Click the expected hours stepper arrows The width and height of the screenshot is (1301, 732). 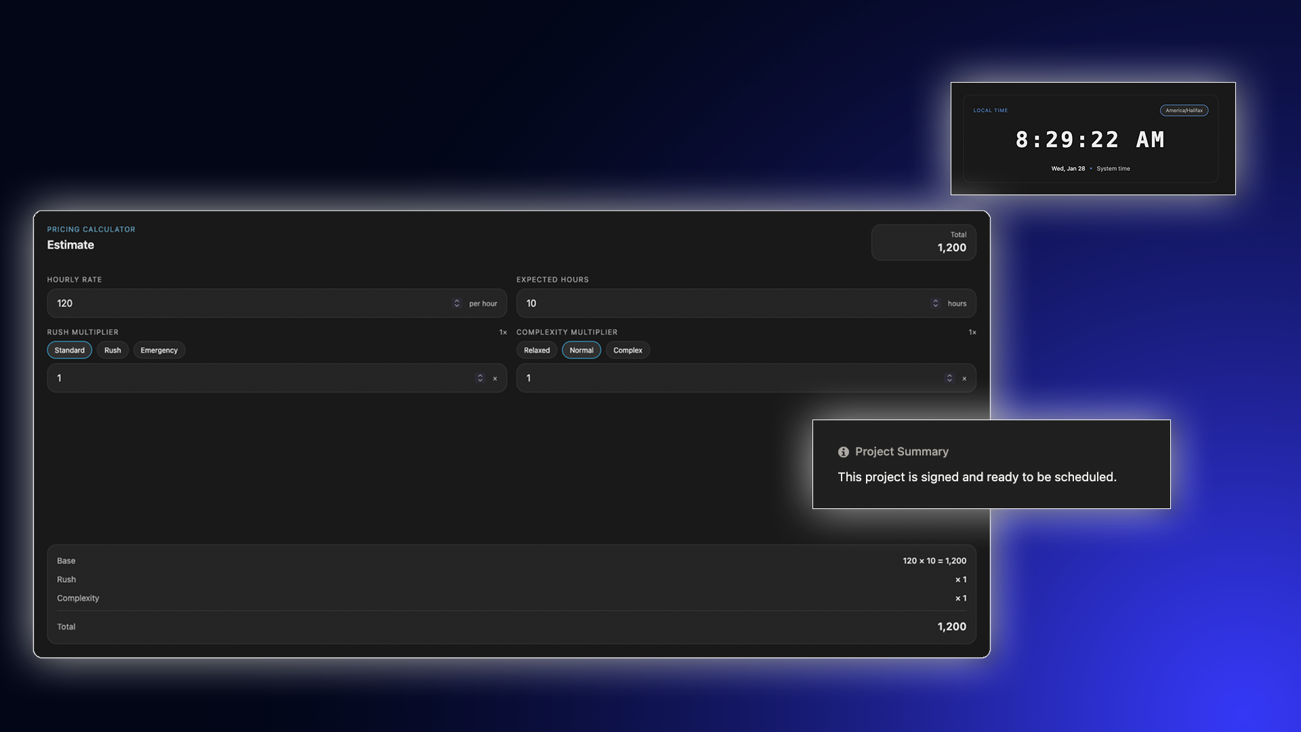click(x=935, y=303)
